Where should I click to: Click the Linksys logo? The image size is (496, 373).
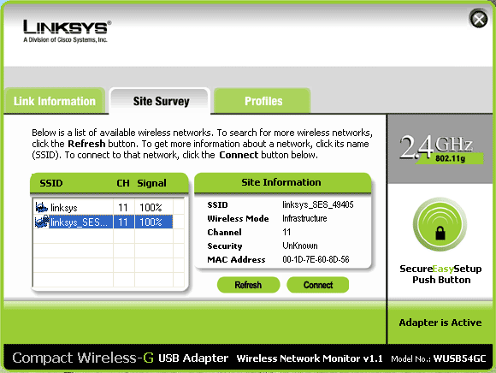pos(67,31)
